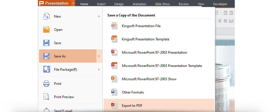Expand the File Package(R) submenu arrow
272x112 pixels.
(99, 69)
